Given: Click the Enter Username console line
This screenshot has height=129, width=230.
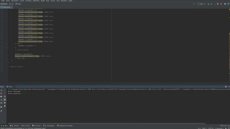Looking at the screenshot, I should pos(17,91).
